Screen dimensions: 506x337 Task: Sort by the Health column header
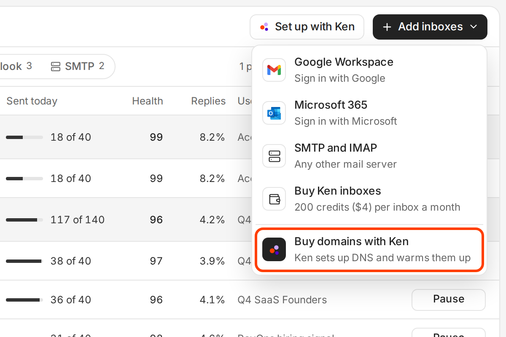(148, 101)
